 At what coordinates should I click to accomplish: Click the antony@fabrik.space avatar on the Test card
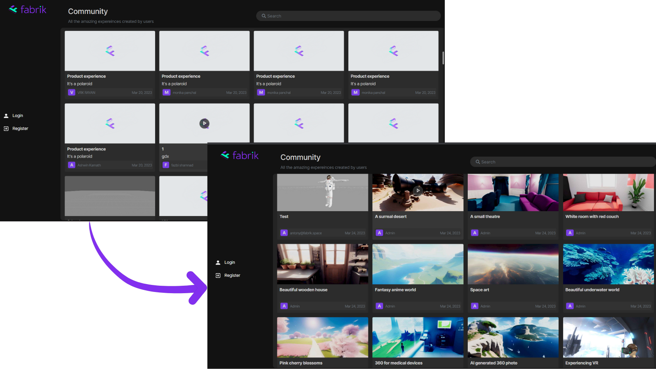(284, 233)
